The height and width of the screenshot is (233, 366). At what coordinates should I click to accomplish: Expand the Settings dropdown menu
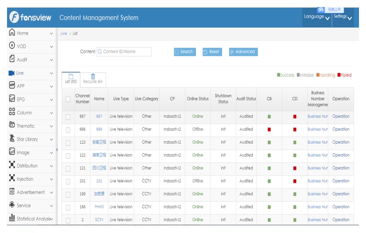point(342,17)
